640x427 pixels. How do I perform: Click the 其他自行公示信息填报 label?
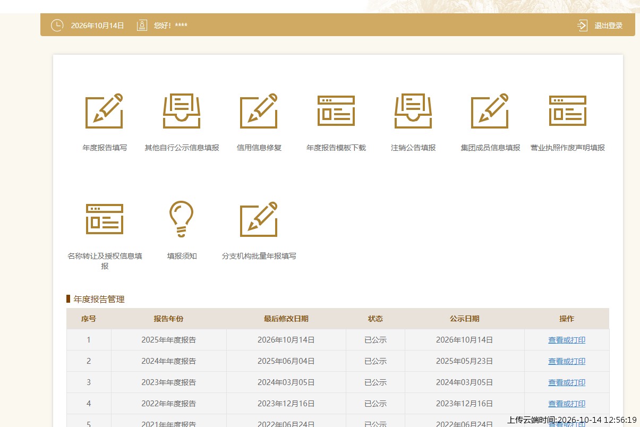coord(182,148)
